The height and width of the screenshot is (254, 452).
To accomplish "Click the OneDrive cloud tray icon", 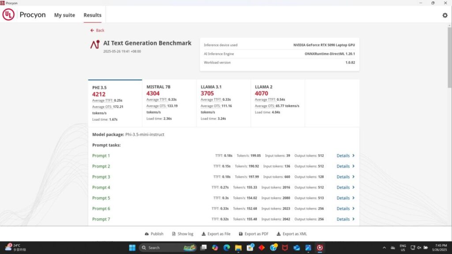I will tap(392, 248).
